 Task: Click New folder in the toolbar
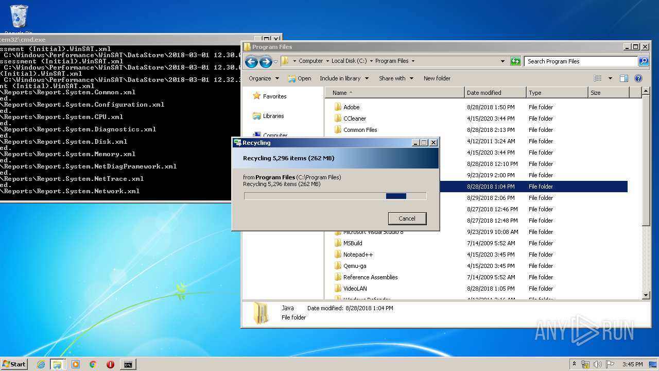click(437, 78)
